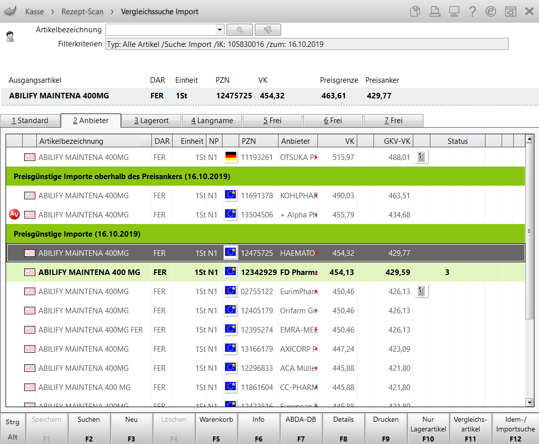Click the magnifier search button
This screenshot has height=444, width=539.
pyautogui.click(x=240, y=30)
